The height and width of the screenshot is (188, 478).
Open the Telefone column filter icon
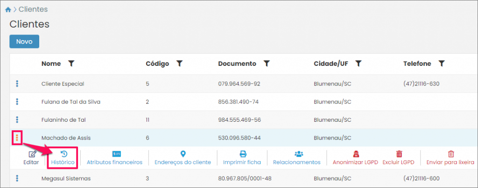(x=441, y=63)
